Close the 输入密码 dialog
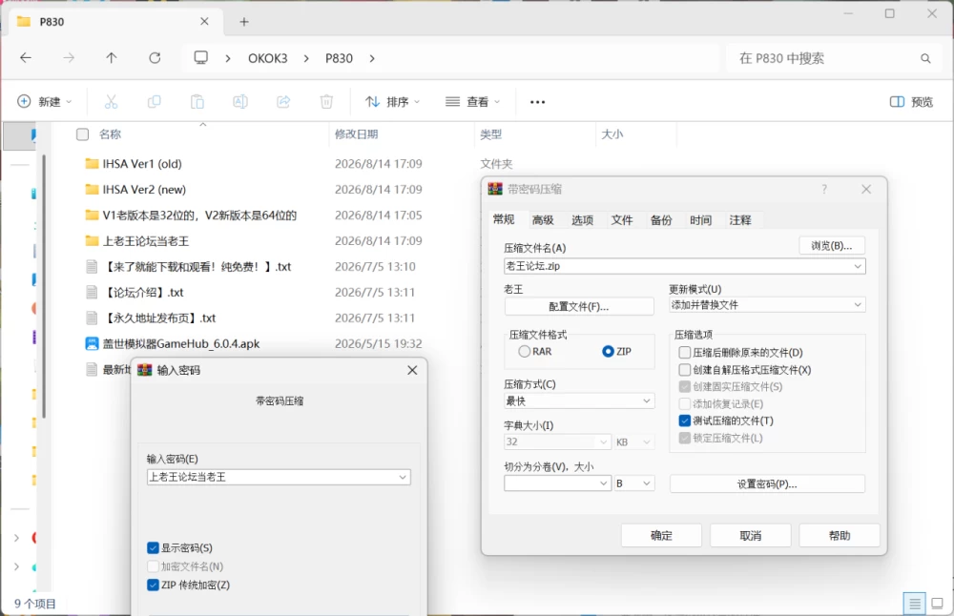Viewport: 954px width, 616px height. tap(412, 370)
